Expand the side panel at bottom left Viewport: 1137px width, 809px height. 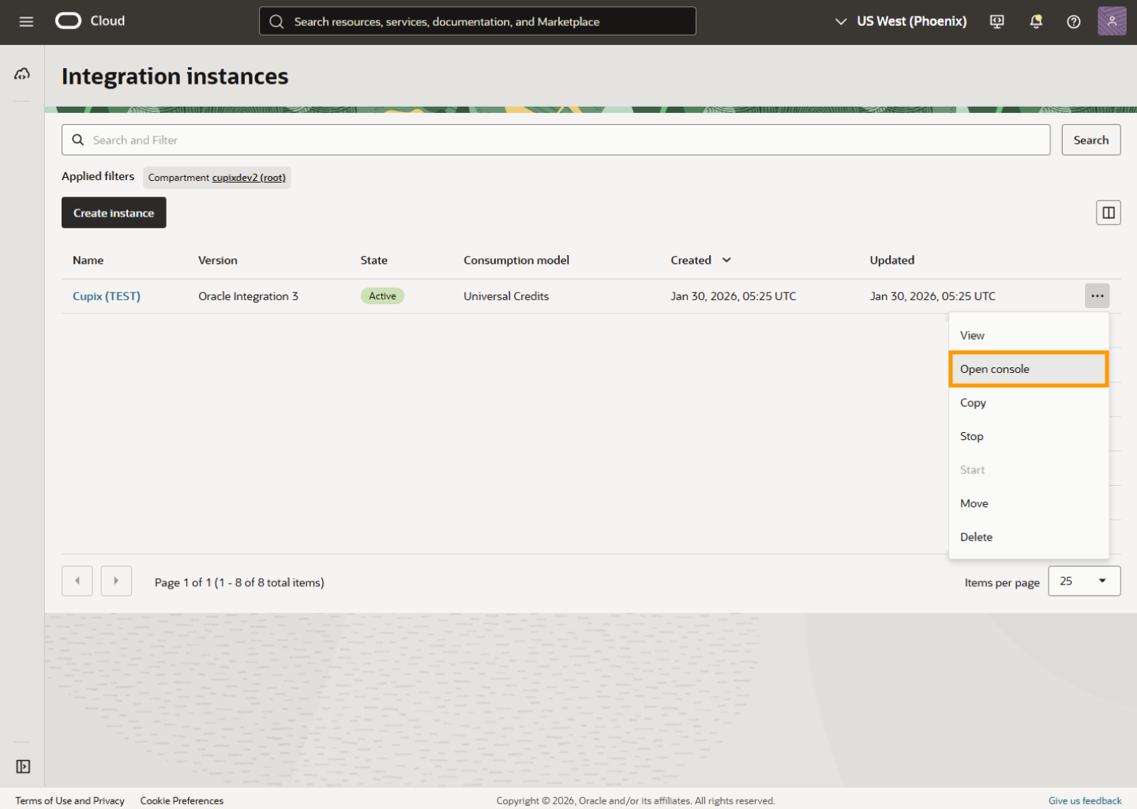(23, 766)
